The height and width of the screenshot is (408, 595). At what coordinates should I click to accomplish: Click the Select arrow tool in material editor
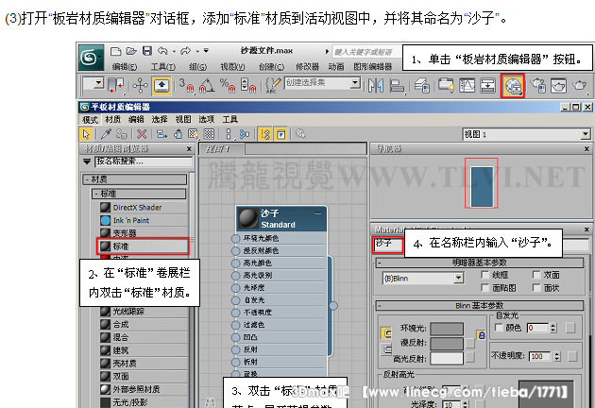(86, 134)
